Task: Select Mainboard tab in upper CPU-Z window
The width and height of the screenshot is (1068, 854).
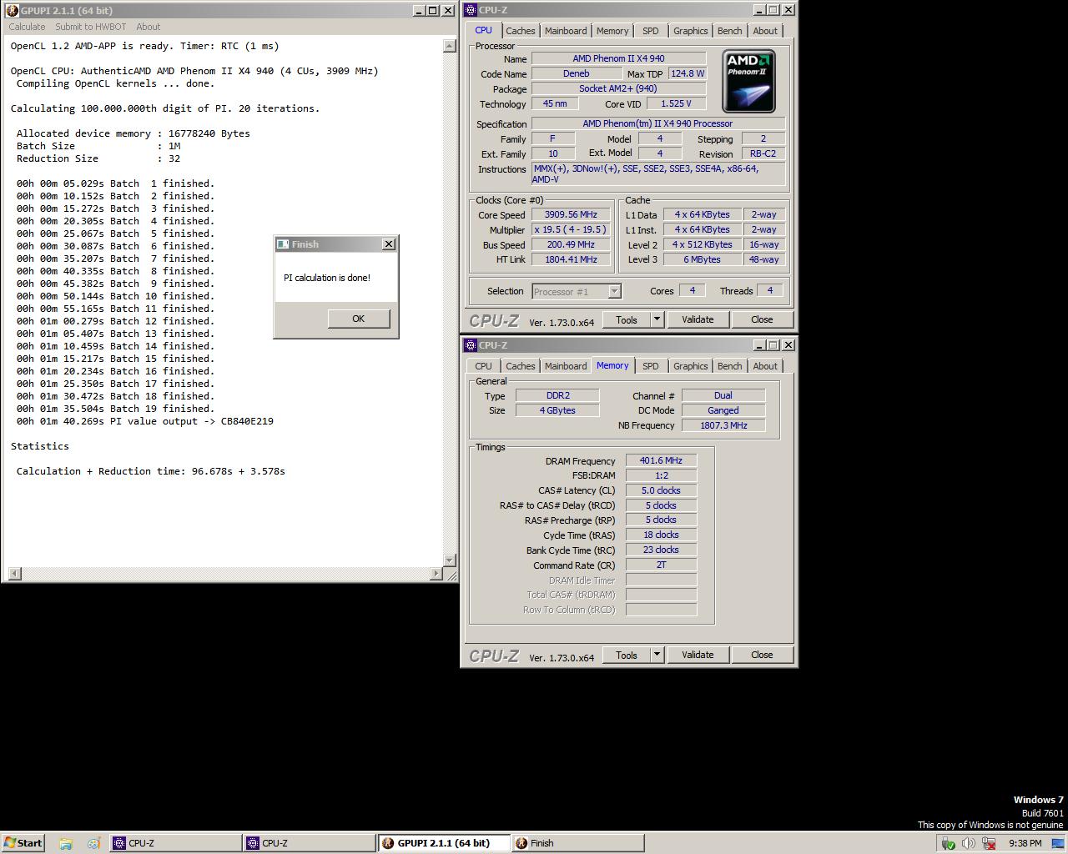Action: click(x=565, y=31)
